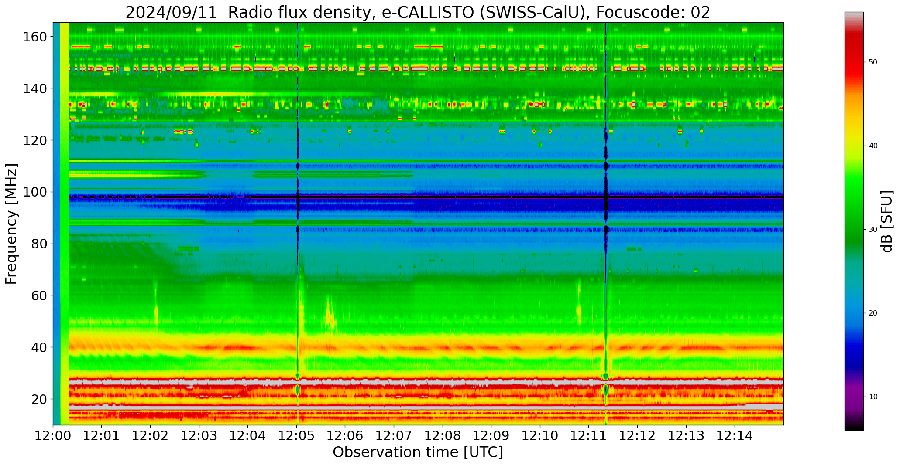Click the 12:13 time tick label

(x=686, y=435)
